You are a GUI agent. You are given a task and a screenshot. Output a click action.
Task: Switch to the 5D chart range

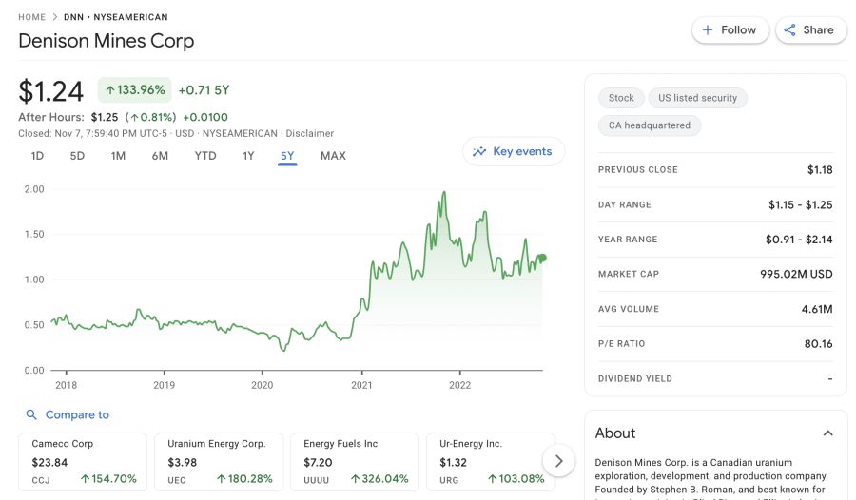(x=77, y=156)
